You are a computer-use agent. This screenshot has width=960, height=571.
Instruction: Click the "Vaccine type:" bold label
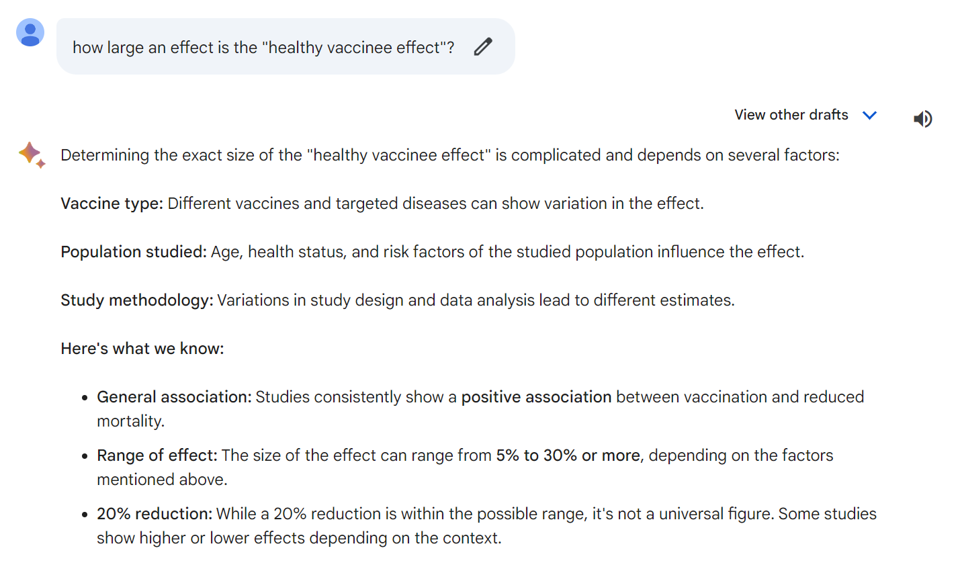pyautogui.click(x=112, y=204)
